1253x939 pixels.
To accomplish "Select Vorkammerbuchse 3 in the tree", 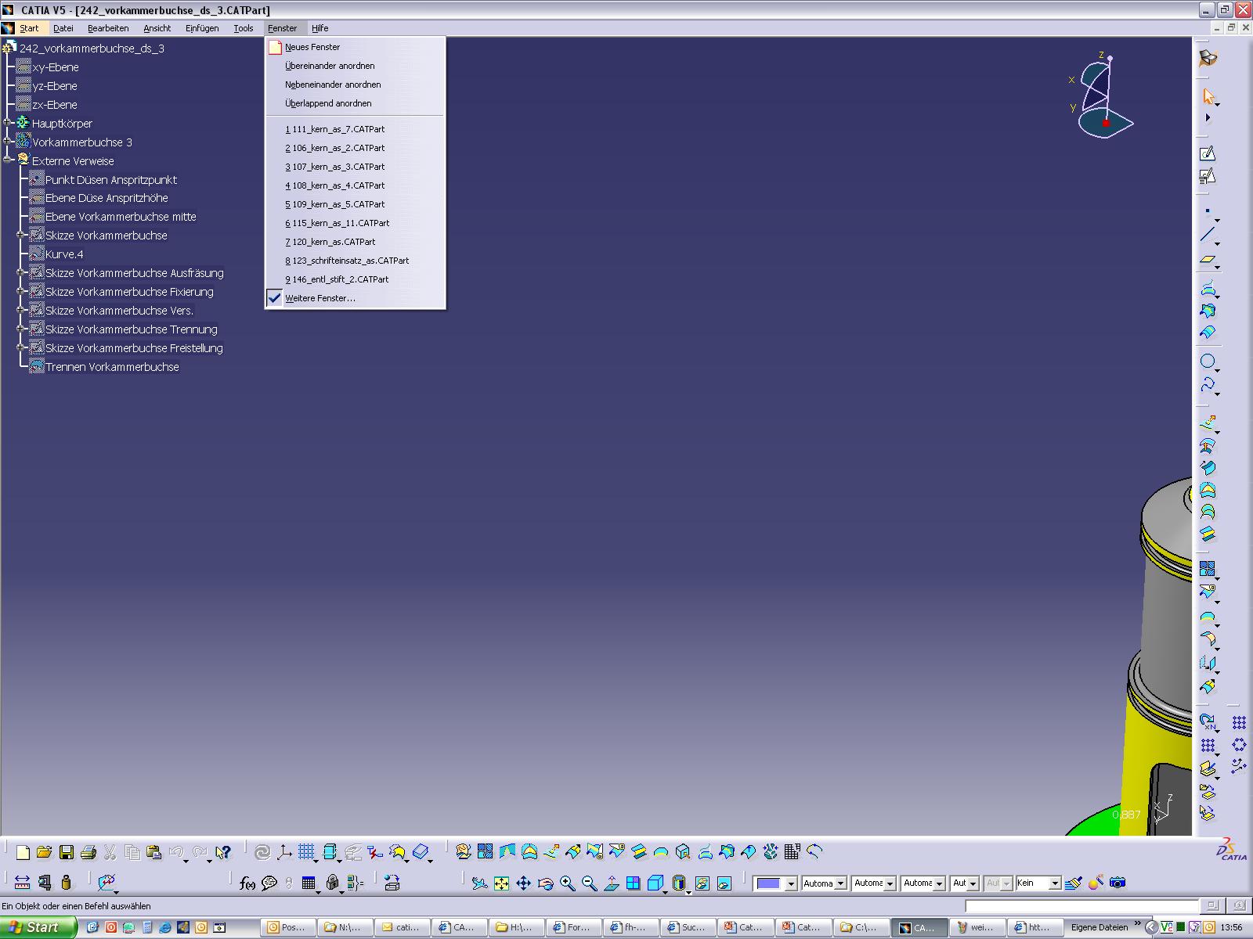I will 74,142.
